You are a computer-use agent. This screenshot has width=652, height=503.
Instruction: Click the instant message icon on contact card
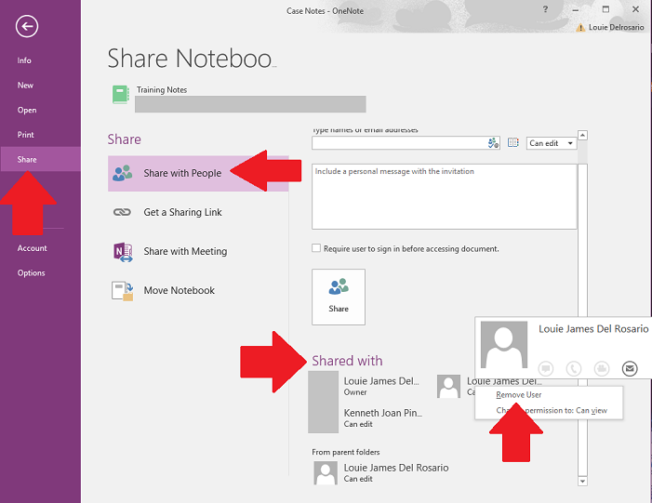546,368
